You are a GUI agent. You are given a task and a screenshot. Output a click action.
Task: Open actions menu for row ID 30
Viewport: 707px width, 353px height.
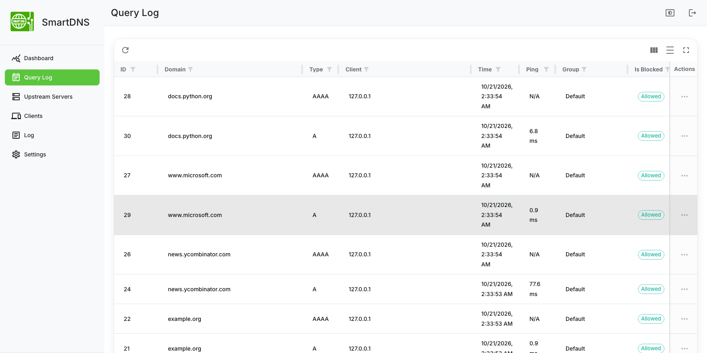[x=685, y=136]
